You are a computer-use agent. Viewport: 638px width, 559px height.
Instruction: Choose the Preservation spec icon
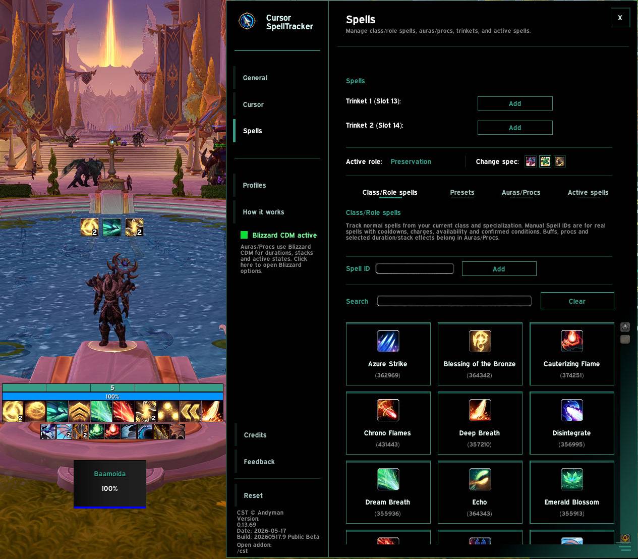pos(545,161)
